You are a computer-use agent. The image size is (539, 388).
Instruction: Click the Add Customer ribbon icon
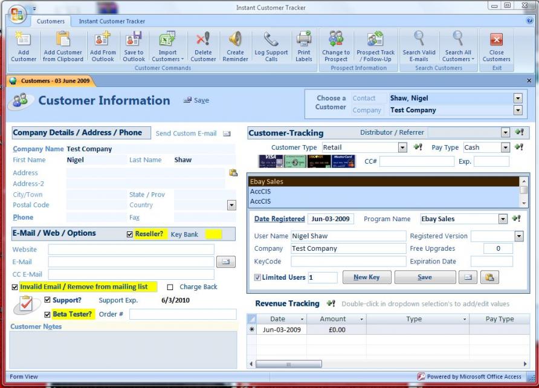coord(24,39)
